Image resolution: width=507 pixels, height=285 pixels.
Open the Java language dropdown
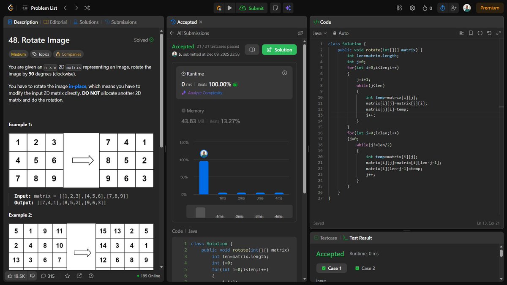320,33
